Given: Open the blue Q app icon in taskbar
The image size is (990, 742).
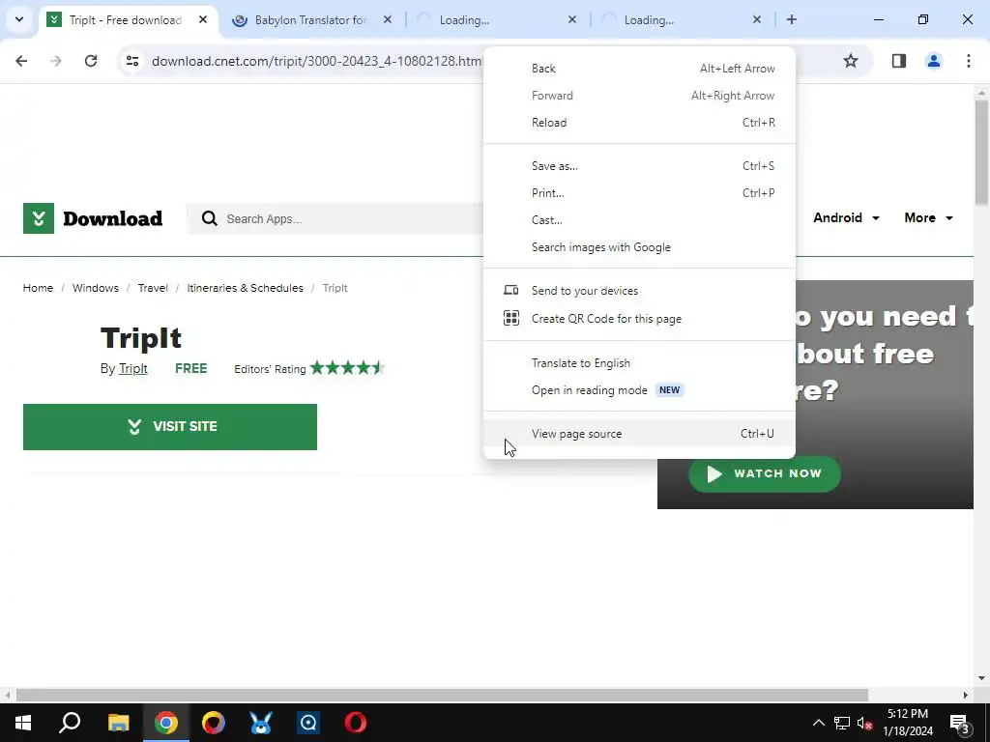Looking at the screenshot, I should [x=308, y=723].
